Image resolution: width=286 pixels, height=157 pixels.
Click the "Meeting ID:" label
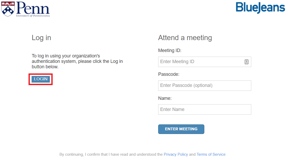170,50
